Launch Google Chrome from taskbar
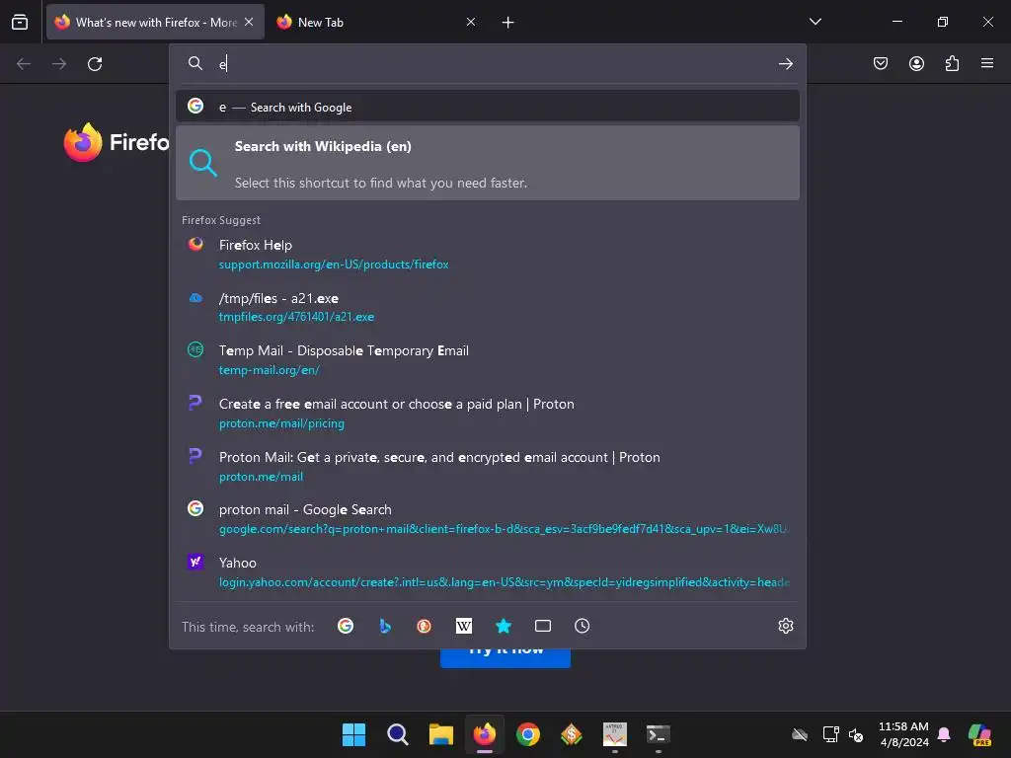The image size is (1011, 758). click(x=528, y=734)
